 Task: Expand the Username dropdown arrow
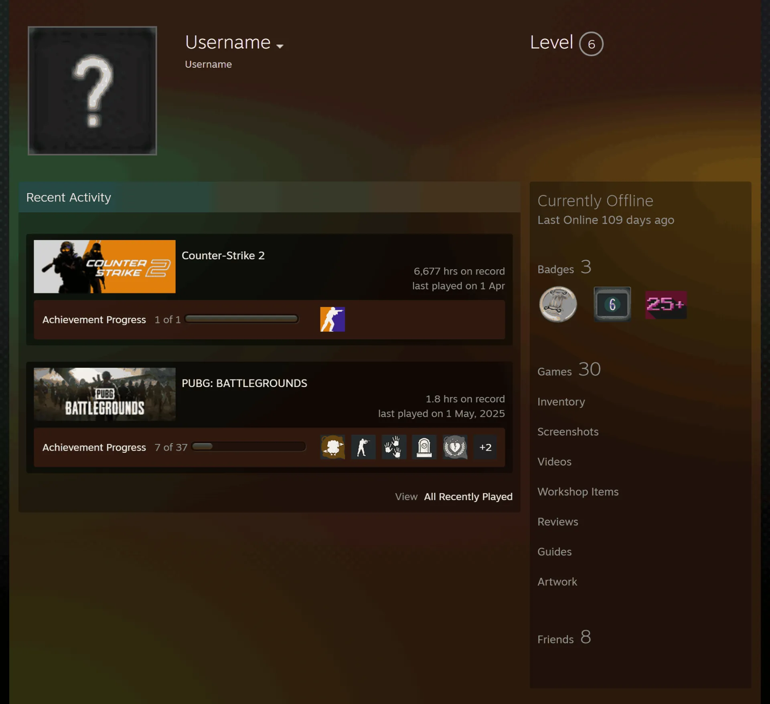(280, 46)
